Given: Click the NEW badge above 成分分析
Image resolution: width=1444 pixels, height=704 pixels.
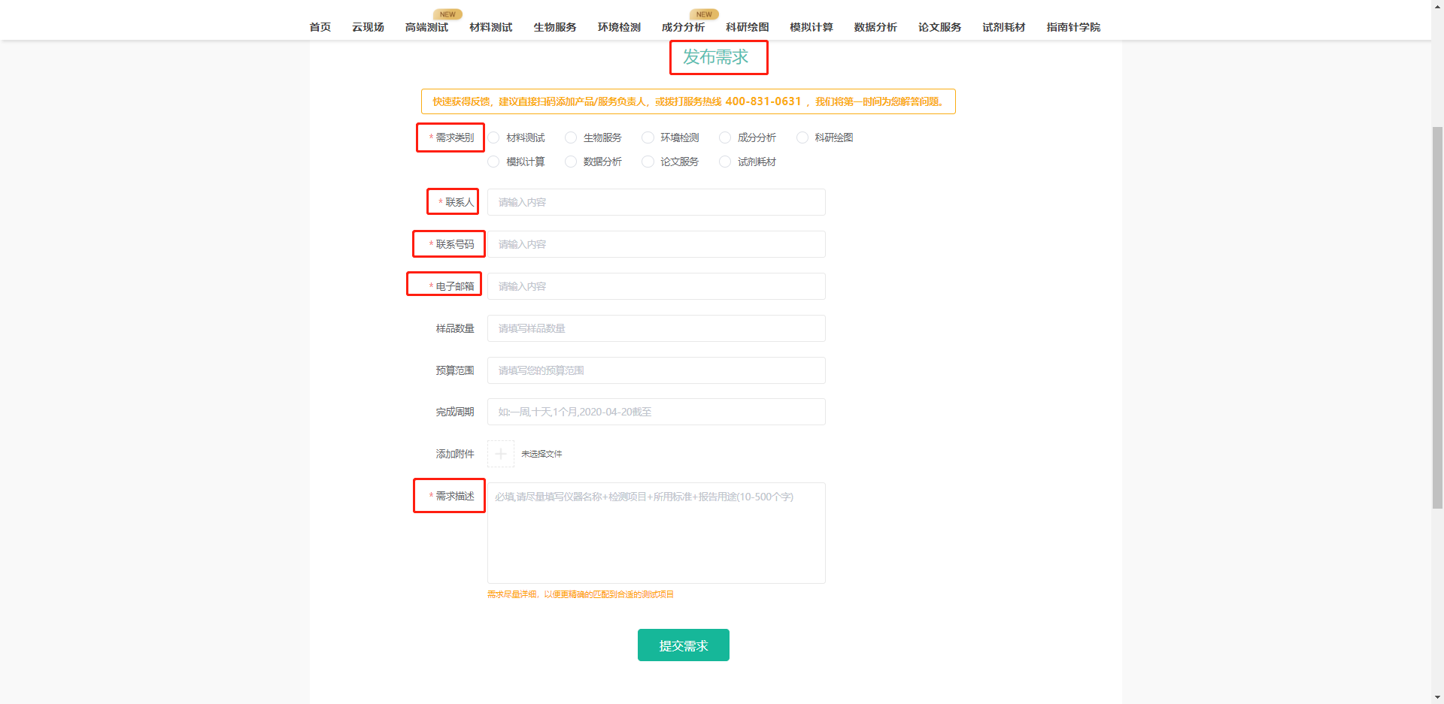Looking at the screenshot, I should tap(704, 14).
